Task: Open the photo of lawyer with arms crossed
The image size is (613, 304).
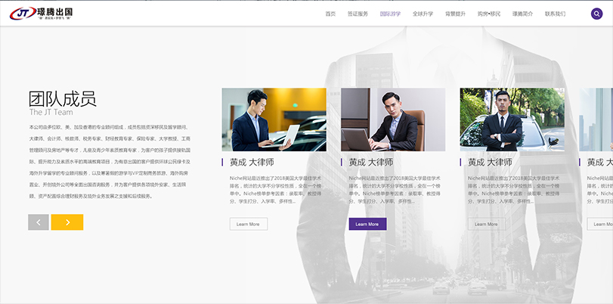Action: coord(512,119)
